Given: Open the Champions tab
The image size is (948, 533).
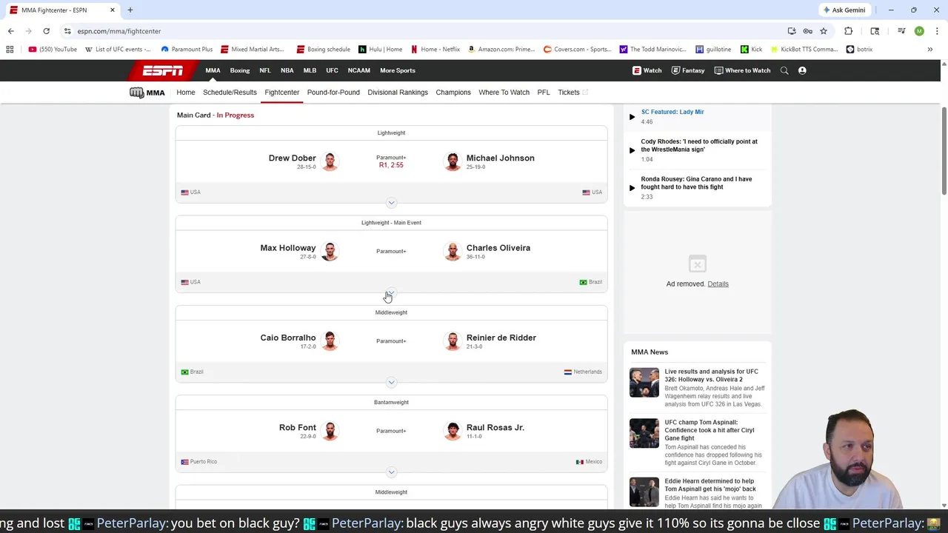Looking at the screenshot, I should tap(453, 93).
